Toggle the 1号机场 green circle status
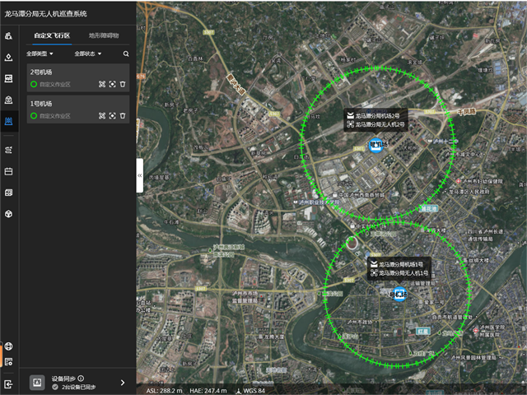This screenshot has width=527, height=395. point(34,116)
